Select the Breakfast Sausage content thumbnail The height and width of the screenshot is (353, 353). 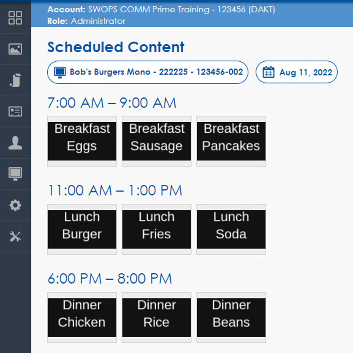(157, 141)
